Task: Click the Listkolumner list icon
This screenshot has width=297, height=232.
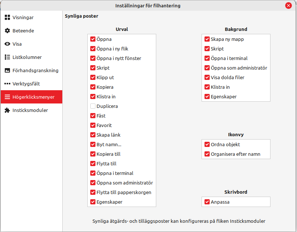Action: (x=7, y=57)
